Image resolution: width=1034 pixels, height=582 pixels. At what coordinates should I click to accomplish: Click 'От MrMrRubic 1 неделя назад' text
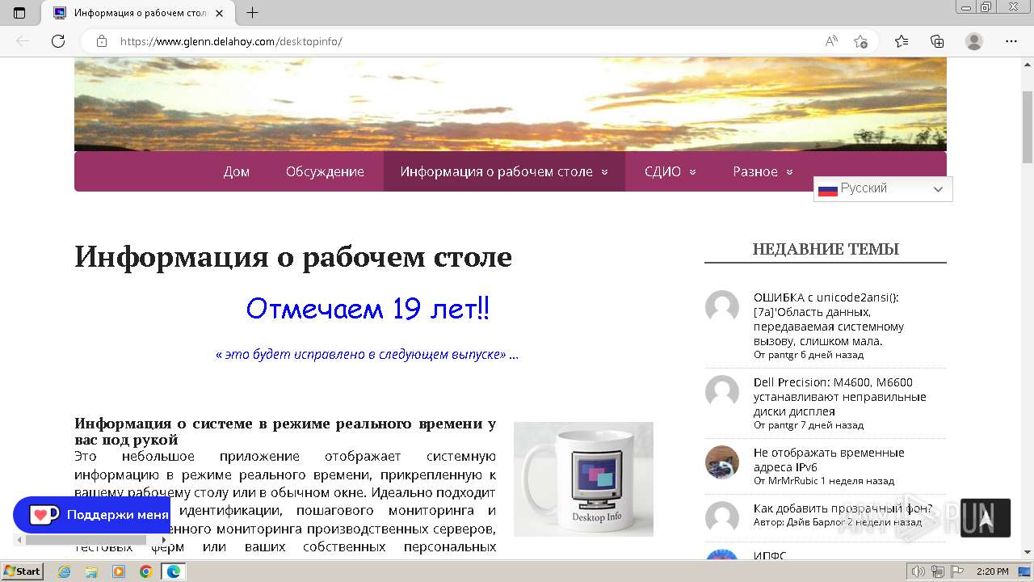point(824,481)
